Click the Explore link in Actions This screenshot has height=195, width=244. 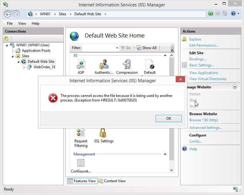click(195, 39)
